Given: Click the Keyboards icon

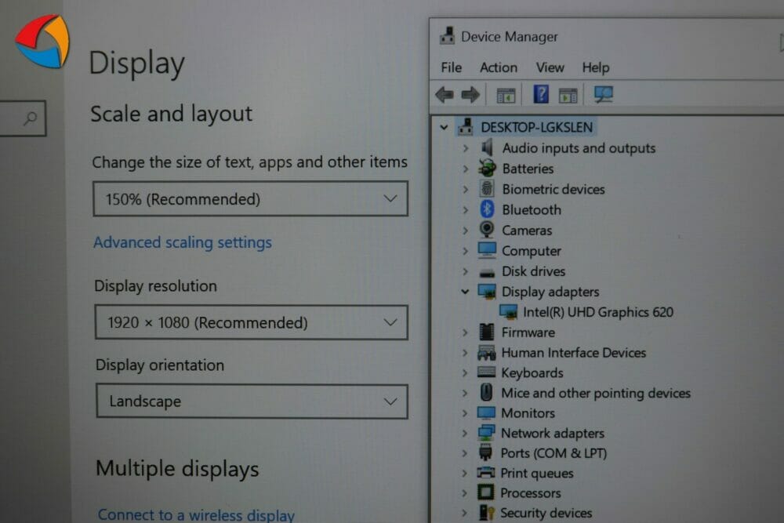Looking at the screenshot, I should (x=486, y=372).
